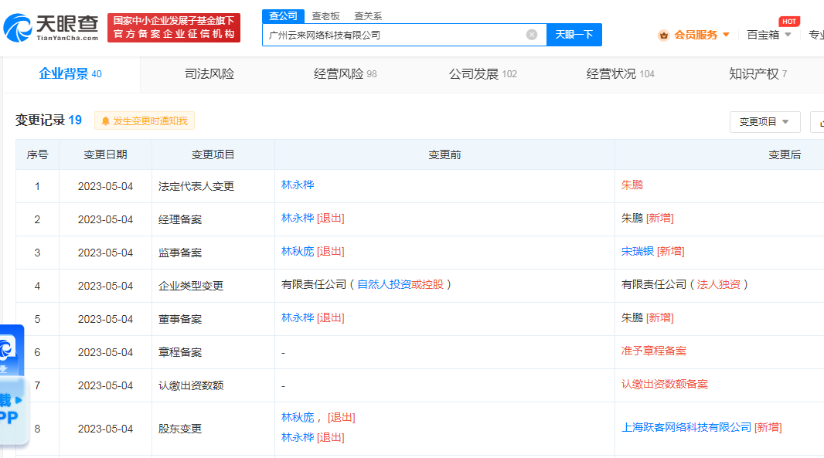Image resolution: width=824 pixels, height=458 pixels.
Task: Open the 公司发展 tab
Action: [483, 74]
